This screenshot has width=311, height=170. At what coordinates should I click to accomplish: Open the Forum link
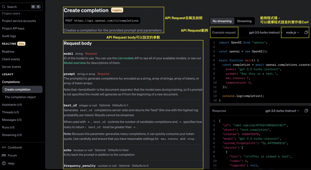12,155
